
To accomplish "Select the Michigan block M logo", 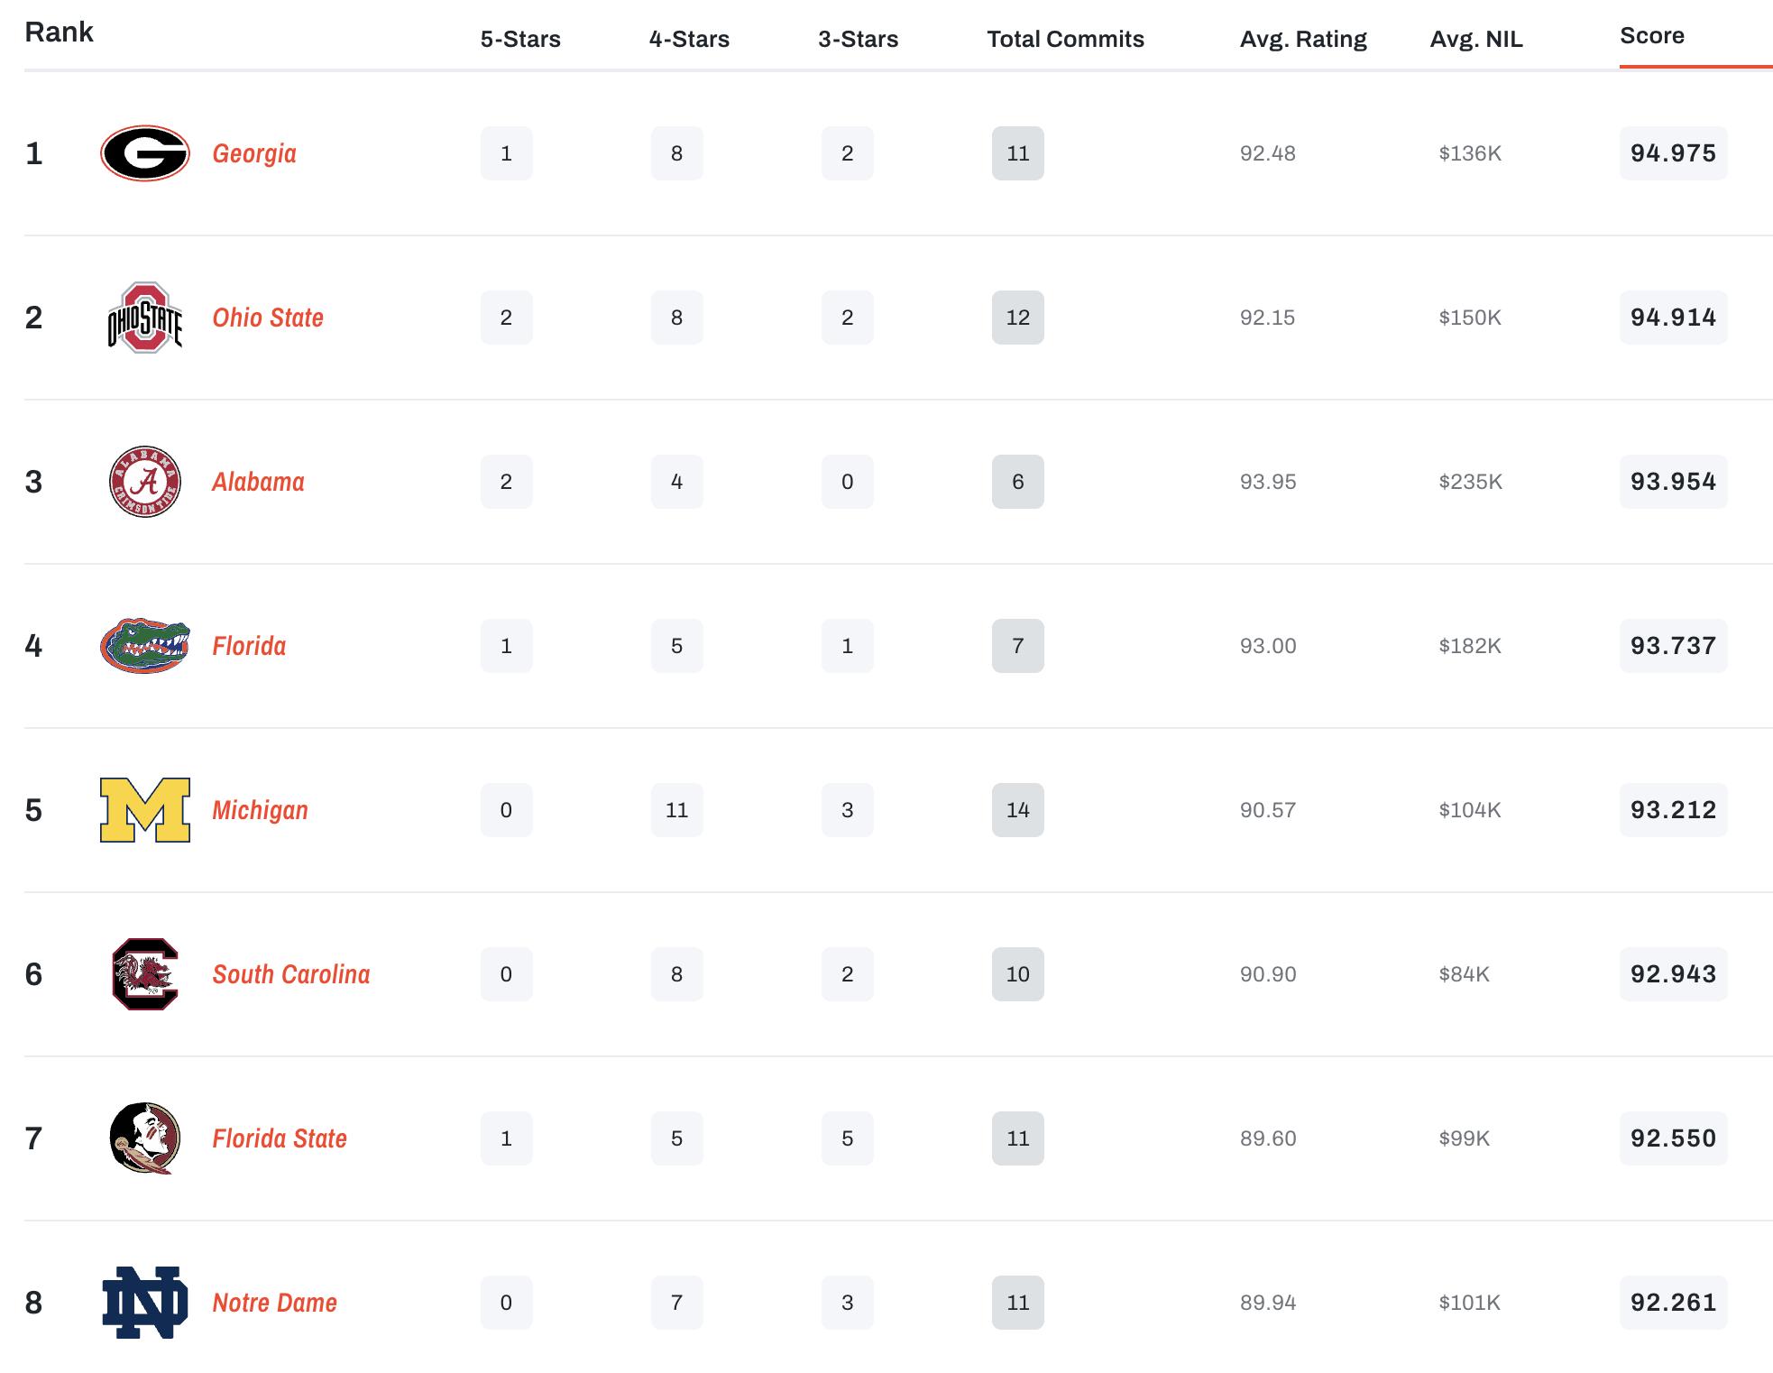I will click(144, 810).
